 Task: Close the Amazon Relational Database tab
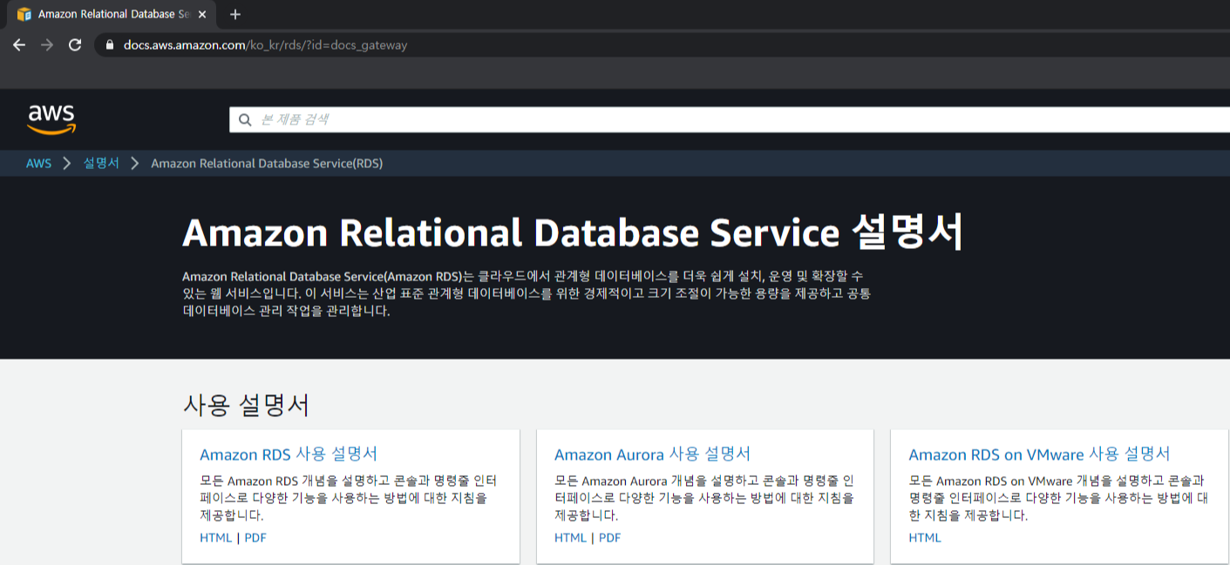[x=203, y=15]
